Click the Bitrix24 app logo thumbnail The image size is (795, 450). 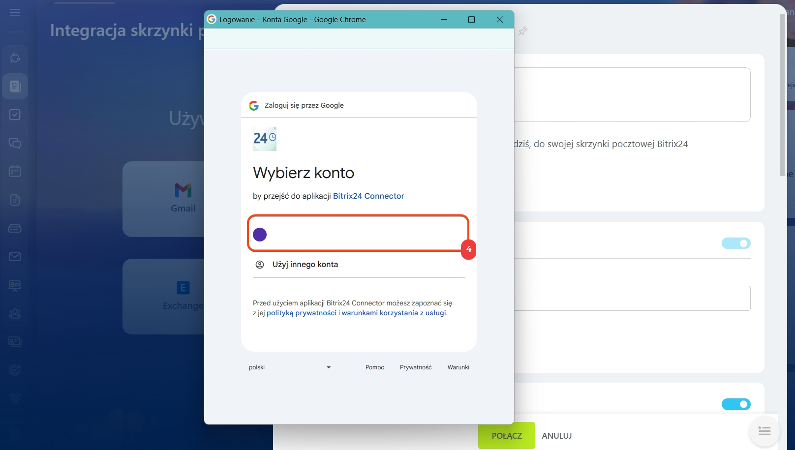tap(265, 139)
